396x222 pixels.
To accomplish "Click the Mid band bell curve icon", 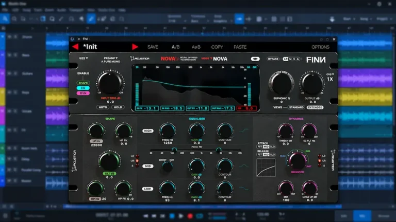I will (244, 166).
